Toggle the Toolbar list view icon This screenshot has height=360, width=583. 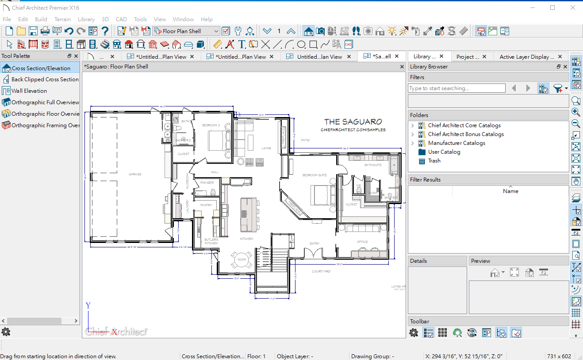[428, 333]
